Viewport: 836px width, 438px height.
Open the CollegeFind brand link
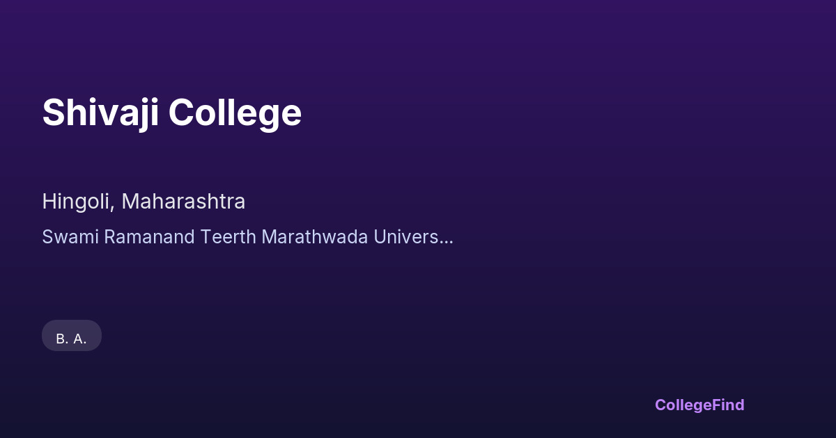(699, 405)
